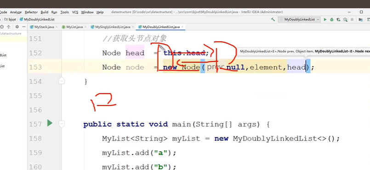Viewport: 370px width, 170px height.
Task: Switch to the MySinglyLinkedList.java tab
Action: pos(110,27)
